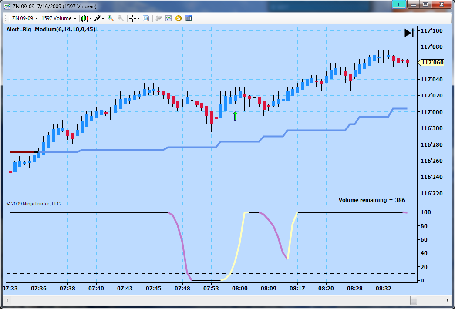Click the toolbar drag grip handle

tap(6, 18)
